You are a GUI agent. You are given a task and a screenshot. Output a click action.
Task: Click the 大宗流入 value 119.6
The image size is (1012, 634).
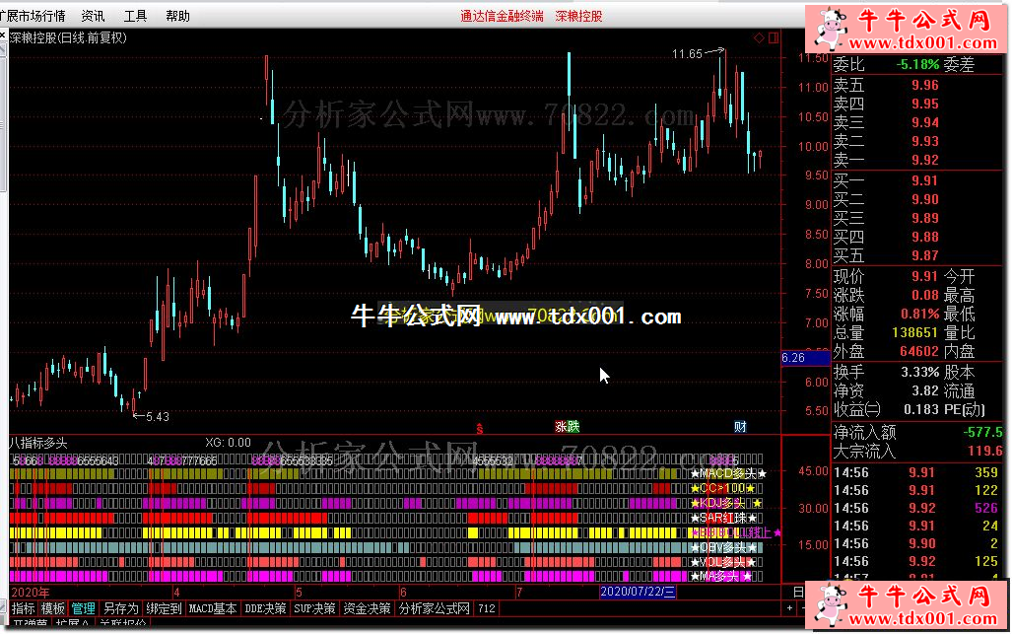(984, 451)
